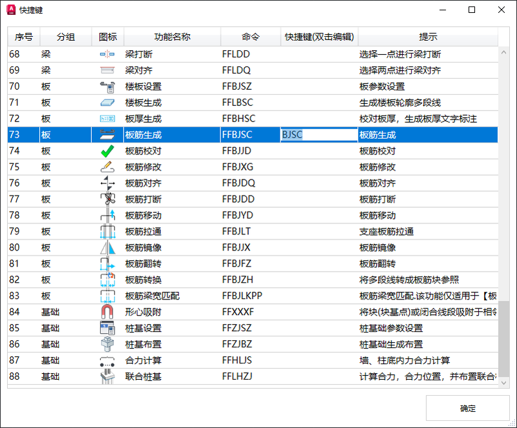Click the 确定 button
517x428 pixels.
coord(467,408)
